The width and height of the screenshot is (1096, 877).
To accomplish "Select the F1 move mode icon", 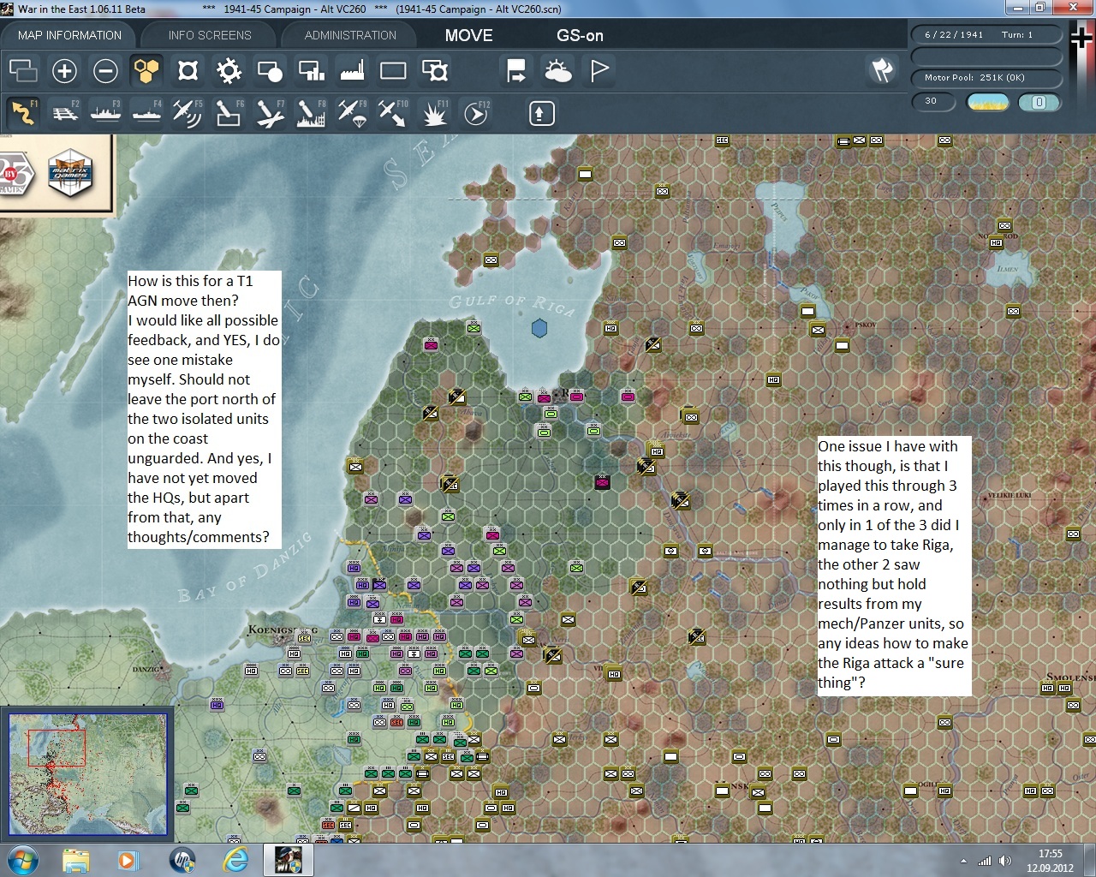I will pos(23,112).
